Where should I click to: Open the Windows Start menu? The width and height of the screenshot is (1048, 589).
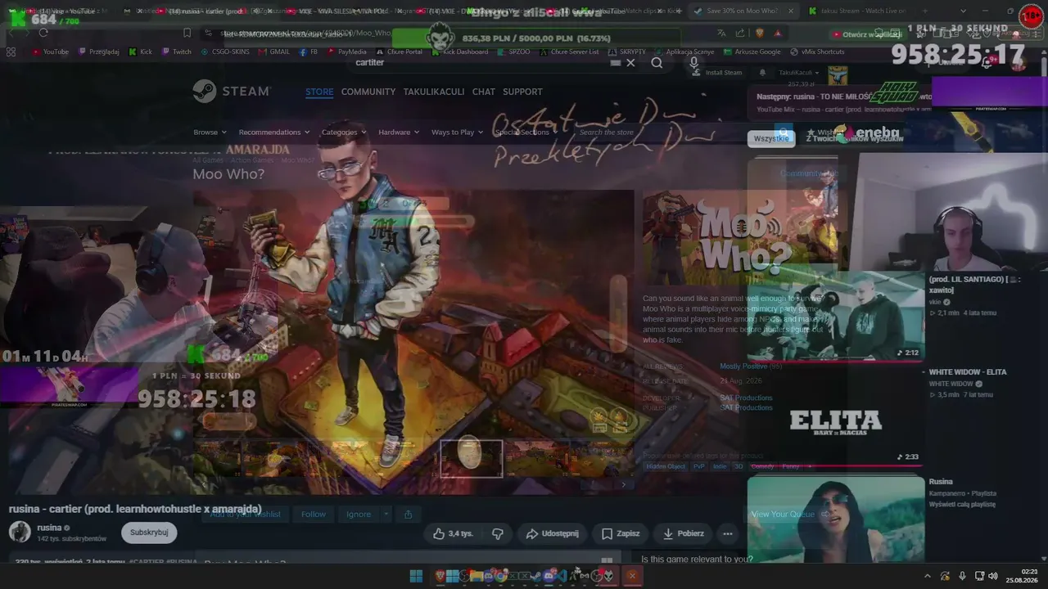[x=416, y=576]
